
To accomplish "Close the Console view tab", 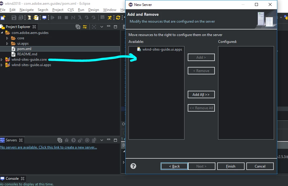I will click(23, 179).
